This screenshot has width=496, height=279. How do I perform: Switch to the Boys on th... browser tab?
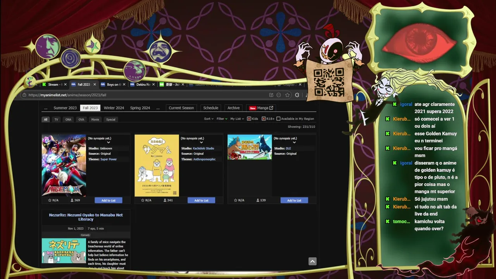click(113, 84)
